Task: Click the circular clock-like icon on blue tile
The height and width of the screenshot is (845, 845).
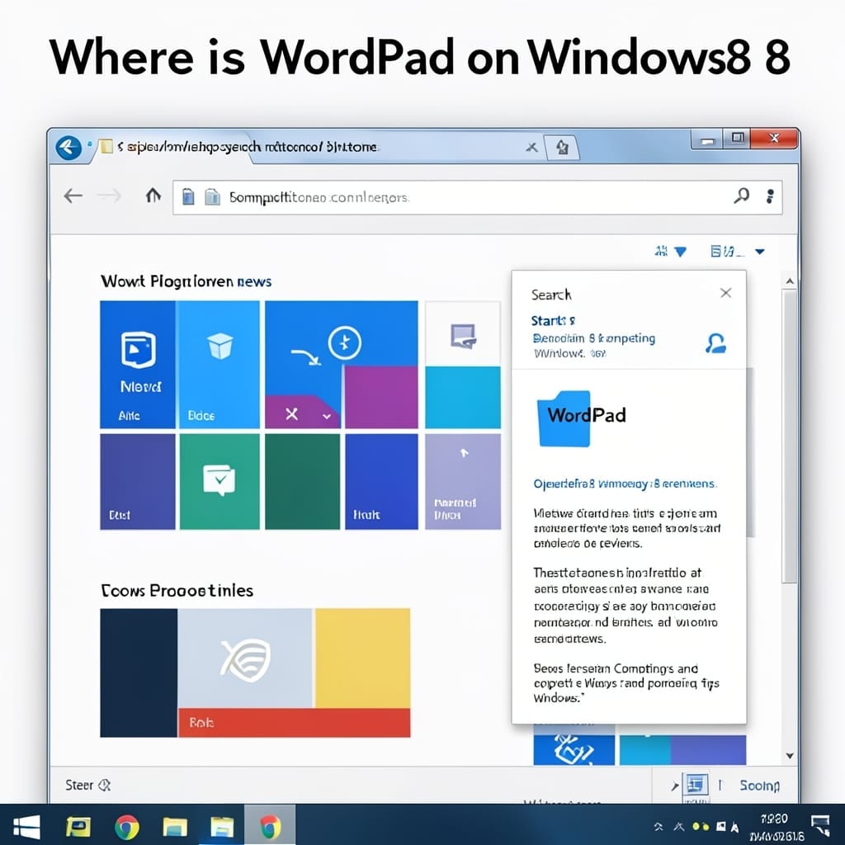Action: (345, 342)
